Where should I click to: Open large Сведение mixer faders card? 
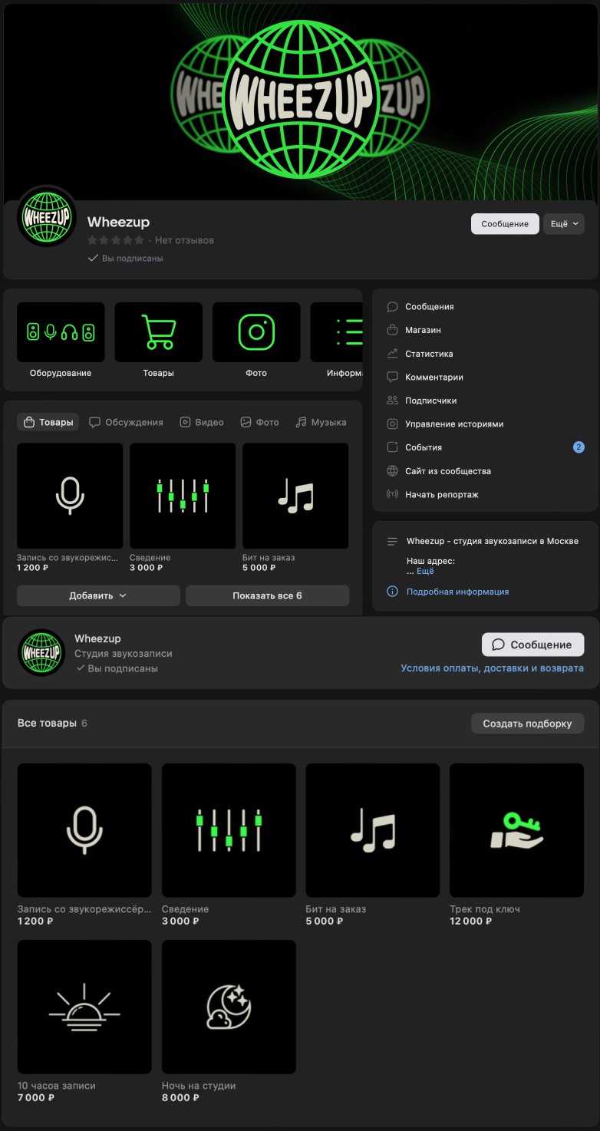[229, 830]
